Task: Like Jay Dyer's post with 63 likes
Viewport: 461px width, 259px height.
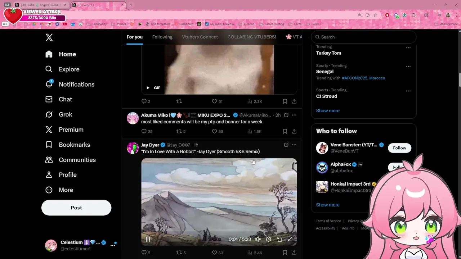Action: pos(217,253)
